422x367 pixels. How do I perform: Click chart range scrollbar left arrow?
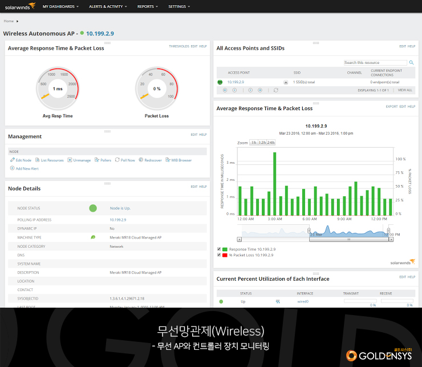coord(240,239)
